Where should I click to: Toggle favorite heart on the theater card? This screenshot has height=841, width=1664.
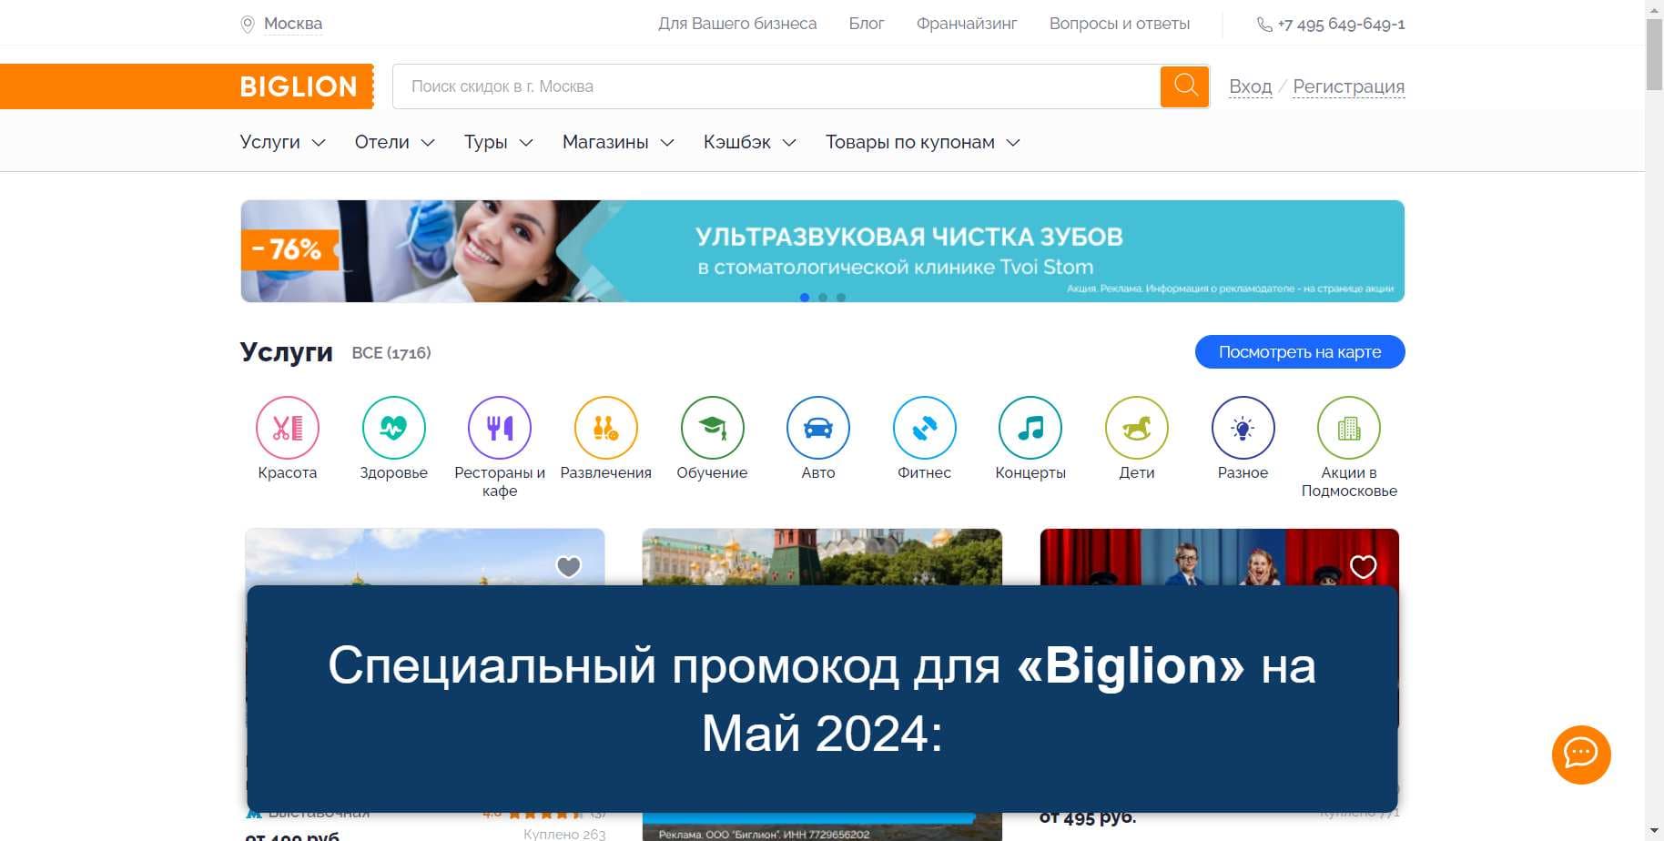point(1363,567)
